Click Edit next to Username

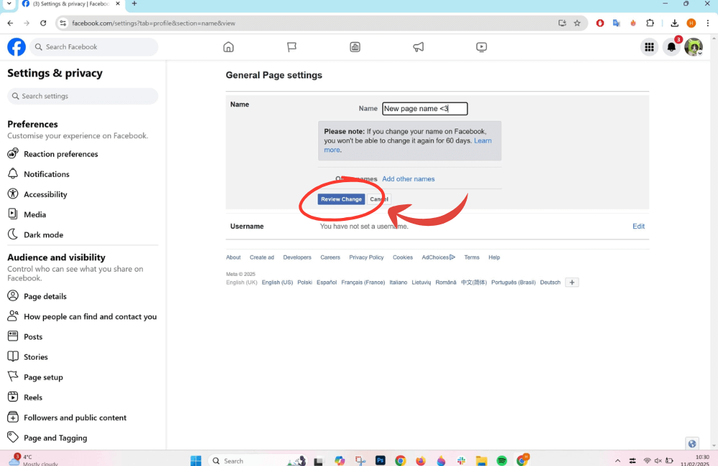(x=638, y=227)
